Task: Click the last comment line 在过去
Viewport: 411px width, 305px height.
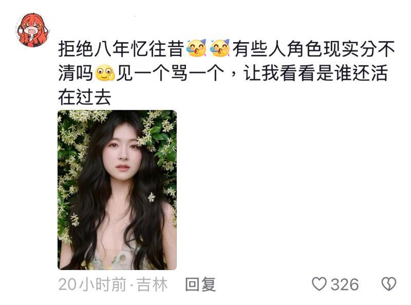Action: click(x=85, y=97)
